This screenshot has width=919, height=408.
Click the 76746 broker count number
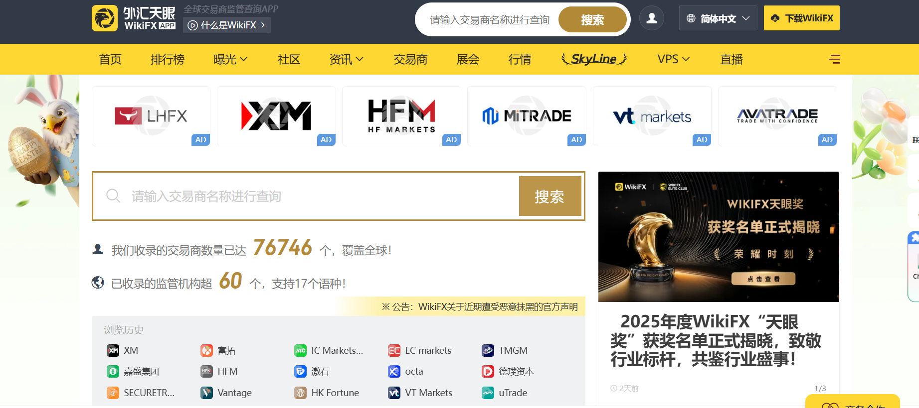[x=283, y=247]
